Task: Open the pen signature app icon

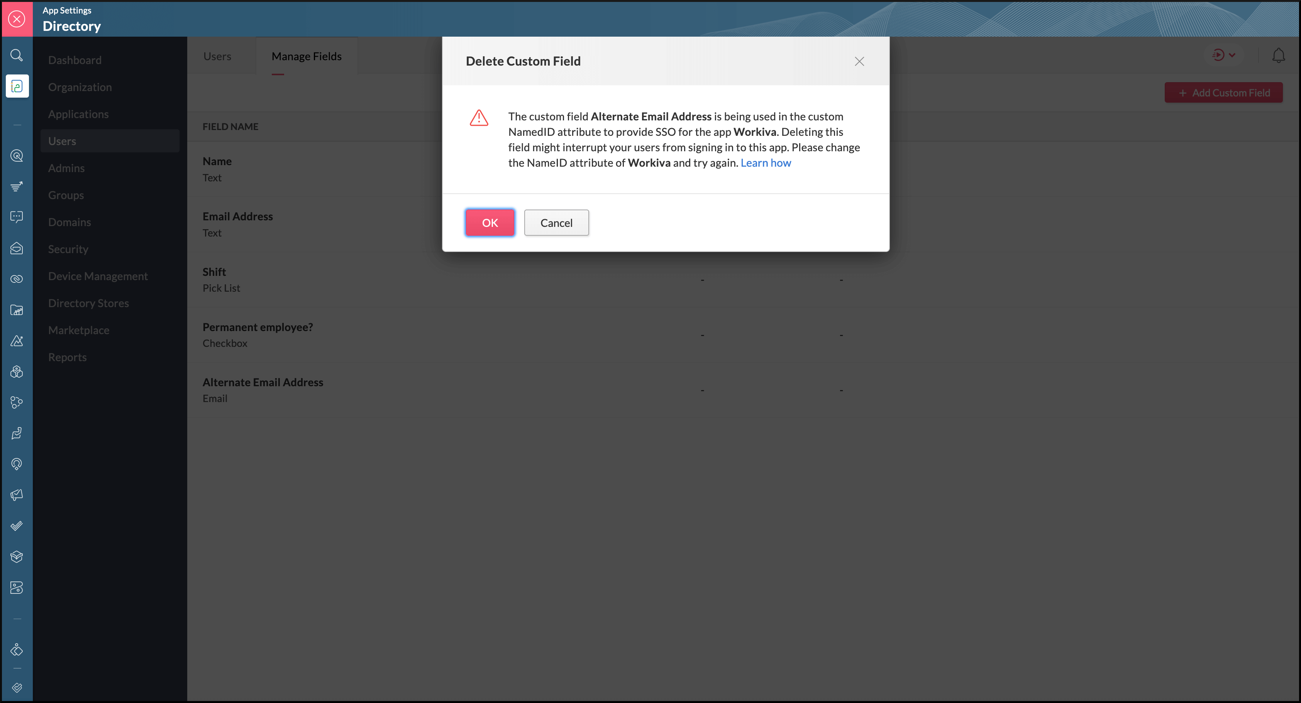Action: [x=17, y=434]
